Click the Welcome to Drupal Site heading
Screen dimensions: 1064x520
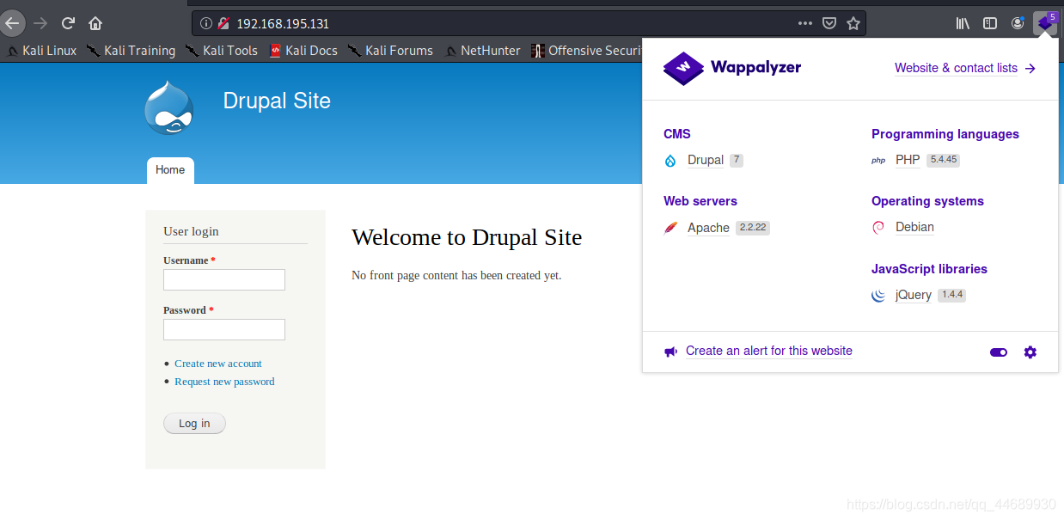pos(467,237)
